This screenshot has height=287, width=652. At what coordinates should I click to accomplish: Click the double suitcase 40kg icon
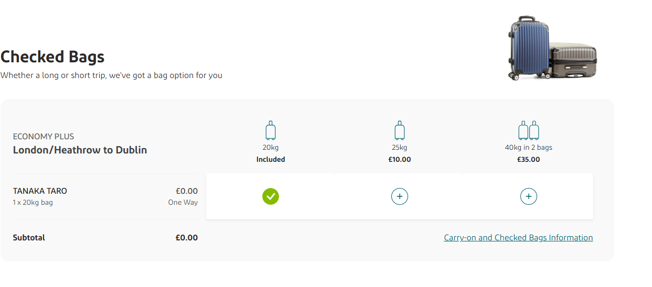pos(529,130)
